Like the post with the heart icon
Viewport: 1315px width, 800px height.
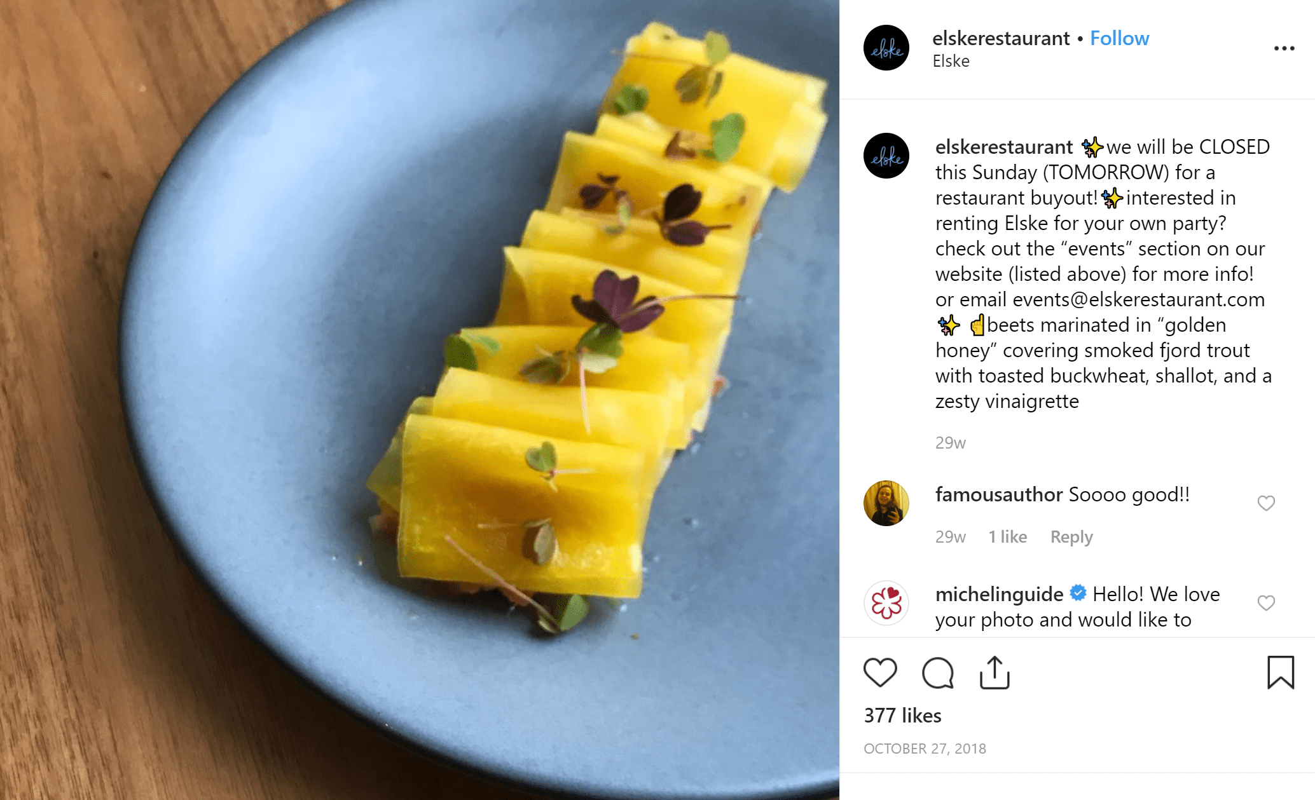point(880,672)
